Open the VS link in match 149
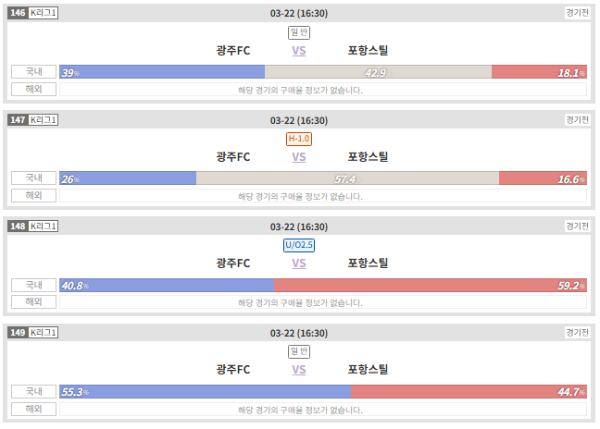The image size is (600, 429). point(299,370)
